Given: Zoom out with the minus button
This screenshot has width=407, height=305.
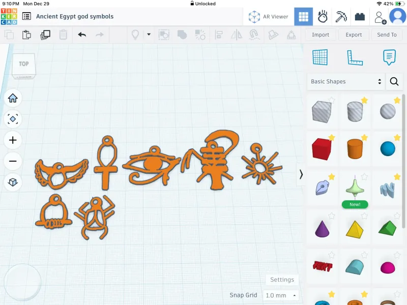Looking at the screenshot, I should point(13,161).
